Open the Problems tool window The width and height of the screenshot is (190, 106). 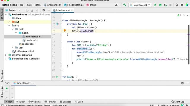(x=34, y=102)
